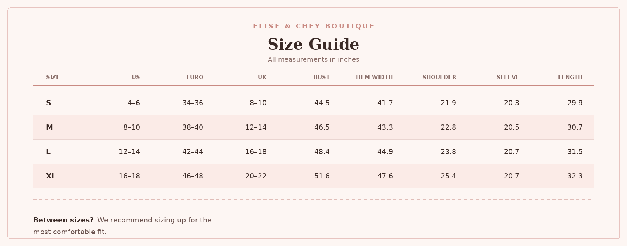The width and height of the screenshot is (627, 246).
Task: Click the LENGTH column header
Action: pos(570,77)
